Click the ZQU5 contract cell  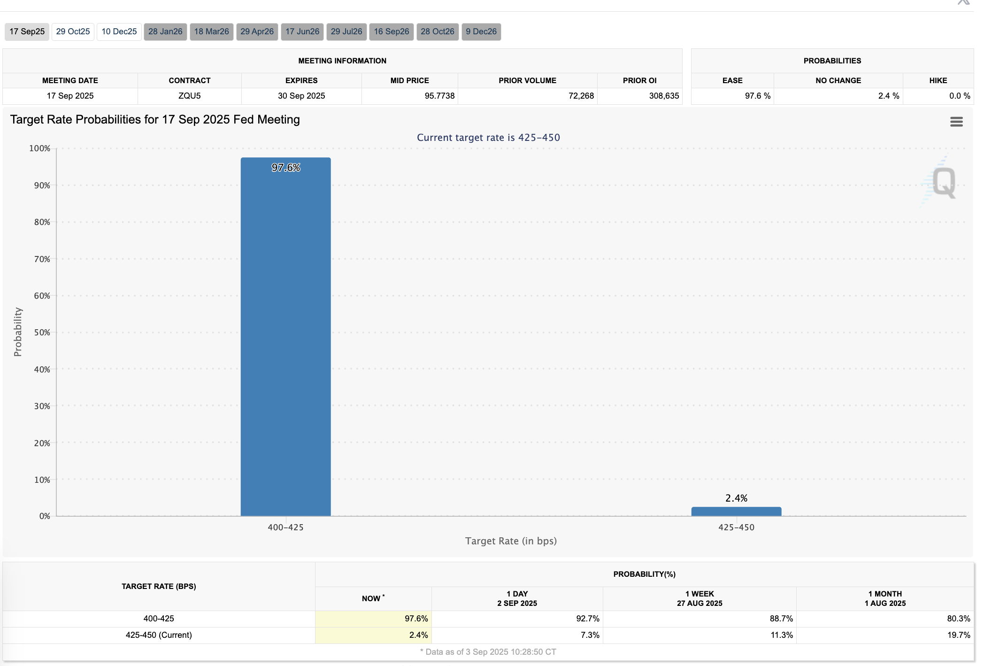tap(189, 96)
